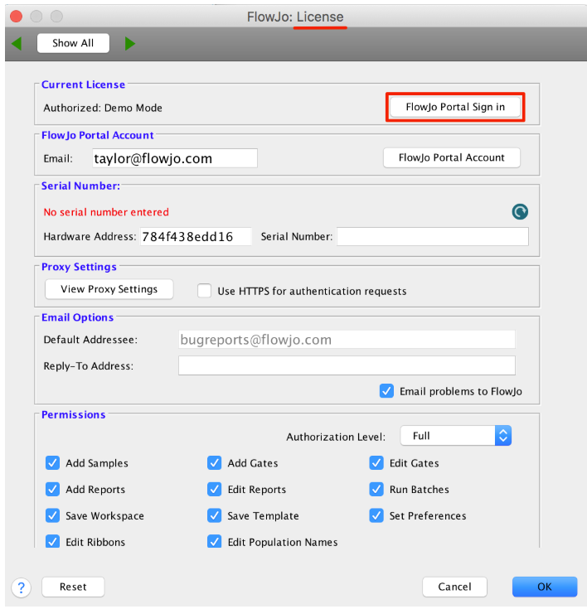Click Show All preferences button
The image size is (587, 609).
[x=73, y=43]
